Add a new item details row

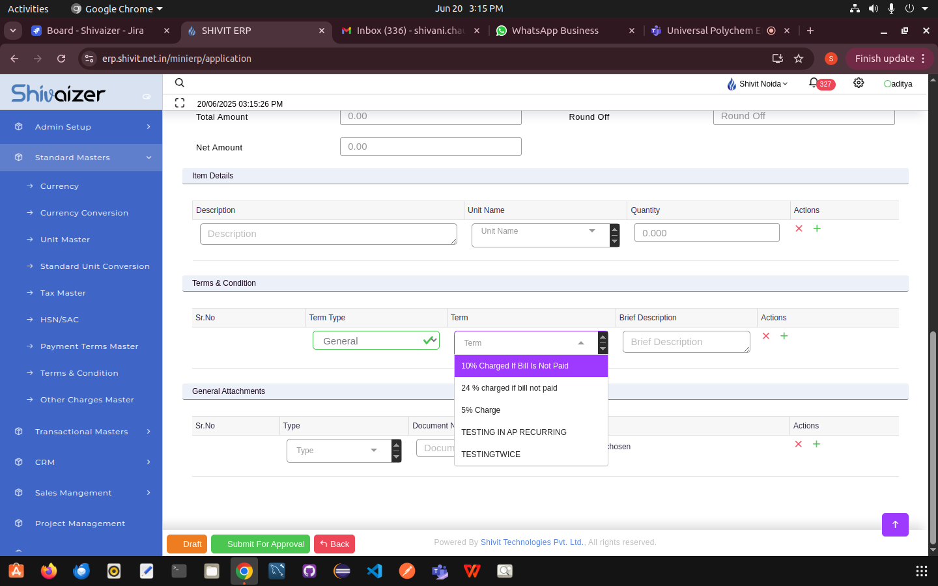click(817, 229)
